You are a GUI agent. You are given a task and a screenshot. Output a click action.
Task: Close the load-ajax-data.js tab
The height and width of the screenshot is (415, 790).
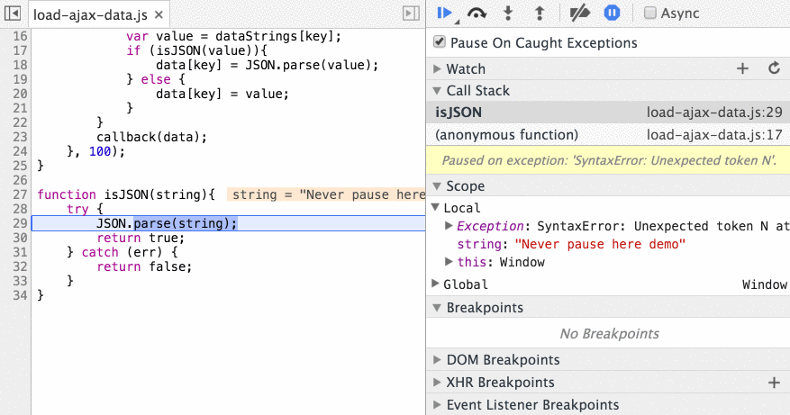pyautogui.click(x=159, y=14)
